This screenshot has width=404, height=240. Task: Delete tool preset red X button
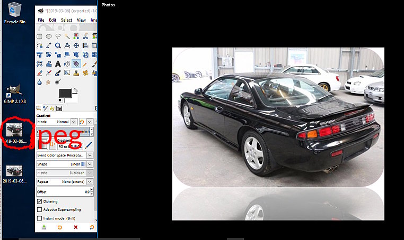click(x=75, y=227)
